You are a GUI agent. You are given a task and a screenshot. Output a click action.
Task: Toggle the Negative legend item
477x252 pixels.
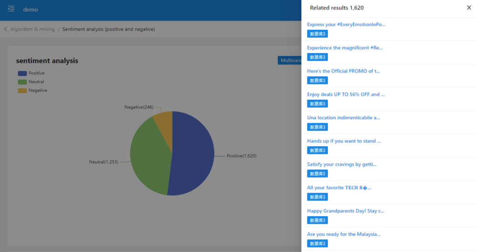click(x=32, y=90)
